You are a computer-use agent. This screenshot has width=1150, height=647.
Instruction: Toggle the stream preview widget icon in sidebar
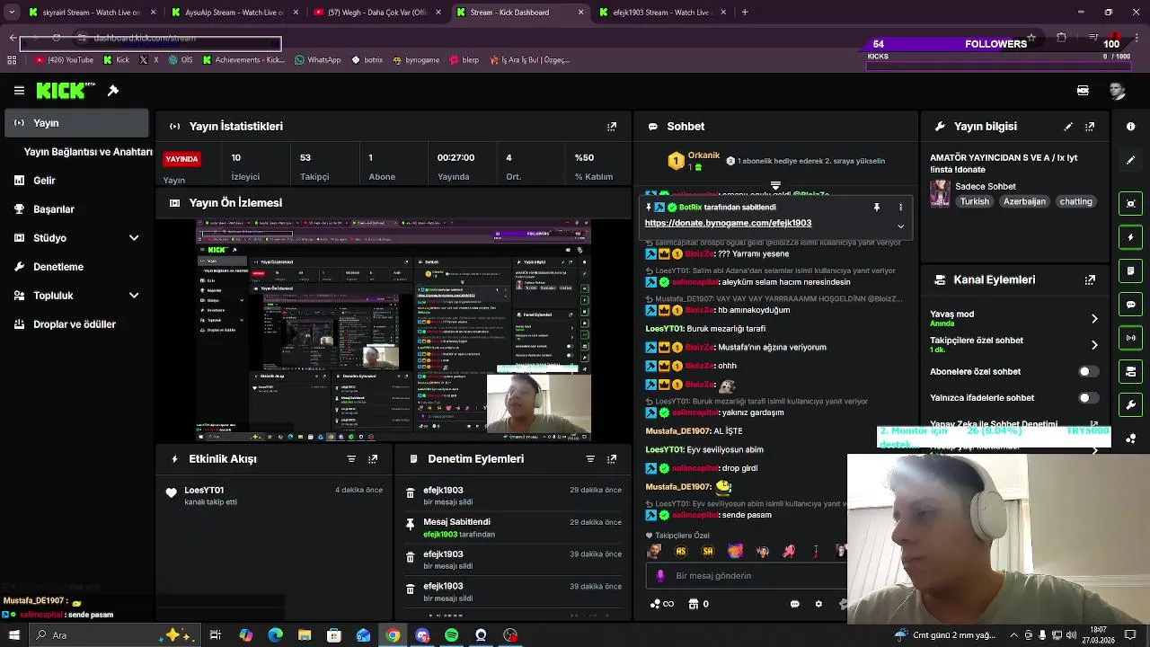click(x=1130, y=203)
